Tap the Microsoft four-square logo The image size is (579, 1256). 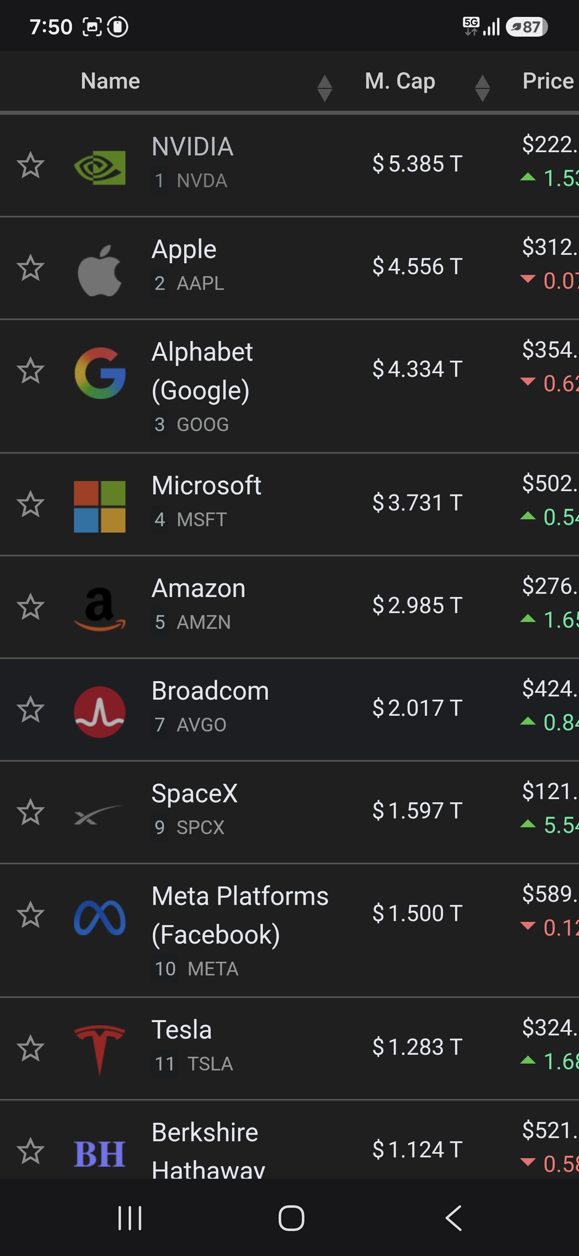click(99, 506)
